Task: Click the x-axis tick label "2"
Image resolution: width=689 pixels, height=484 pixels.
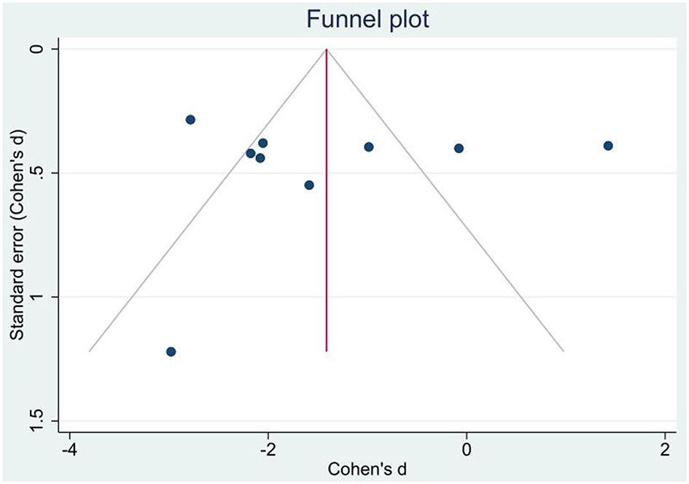Action: pos(665,446)
